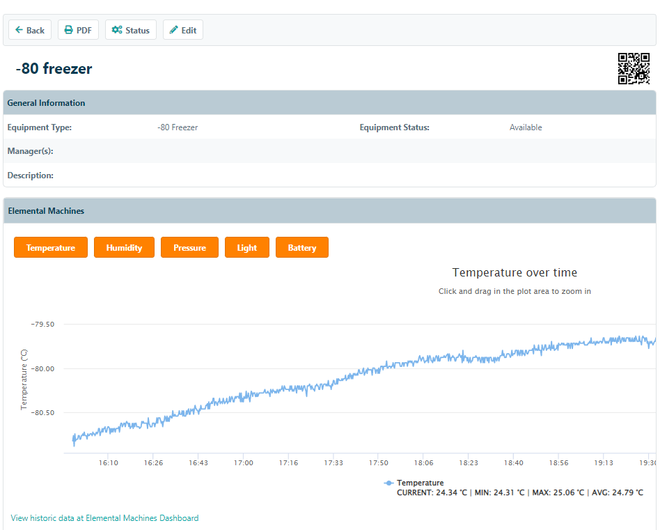Click the legend's blue Temperature marker

tap(388, 483)
